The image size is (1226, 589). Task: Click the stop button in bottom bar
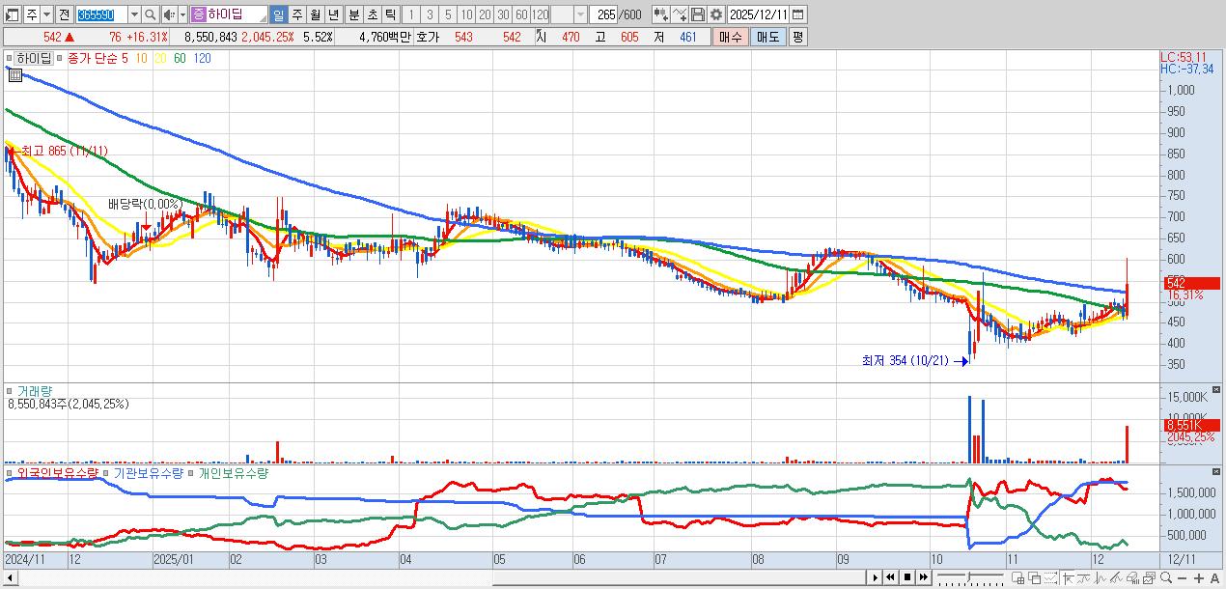pos(907,577)
